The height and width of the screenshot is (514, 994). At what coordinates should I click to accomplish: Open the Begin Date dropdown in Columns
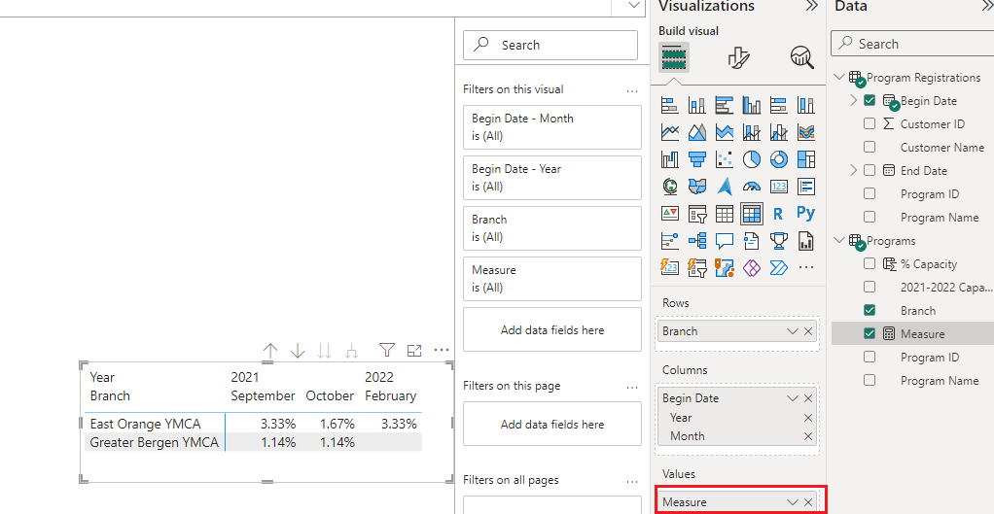click(x=793, y=398)
